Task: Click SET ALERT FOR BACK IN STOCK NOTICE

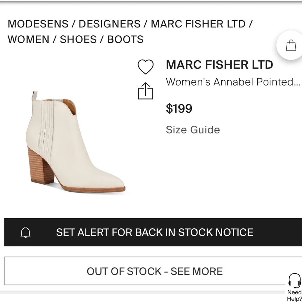Action: point(154,233)
